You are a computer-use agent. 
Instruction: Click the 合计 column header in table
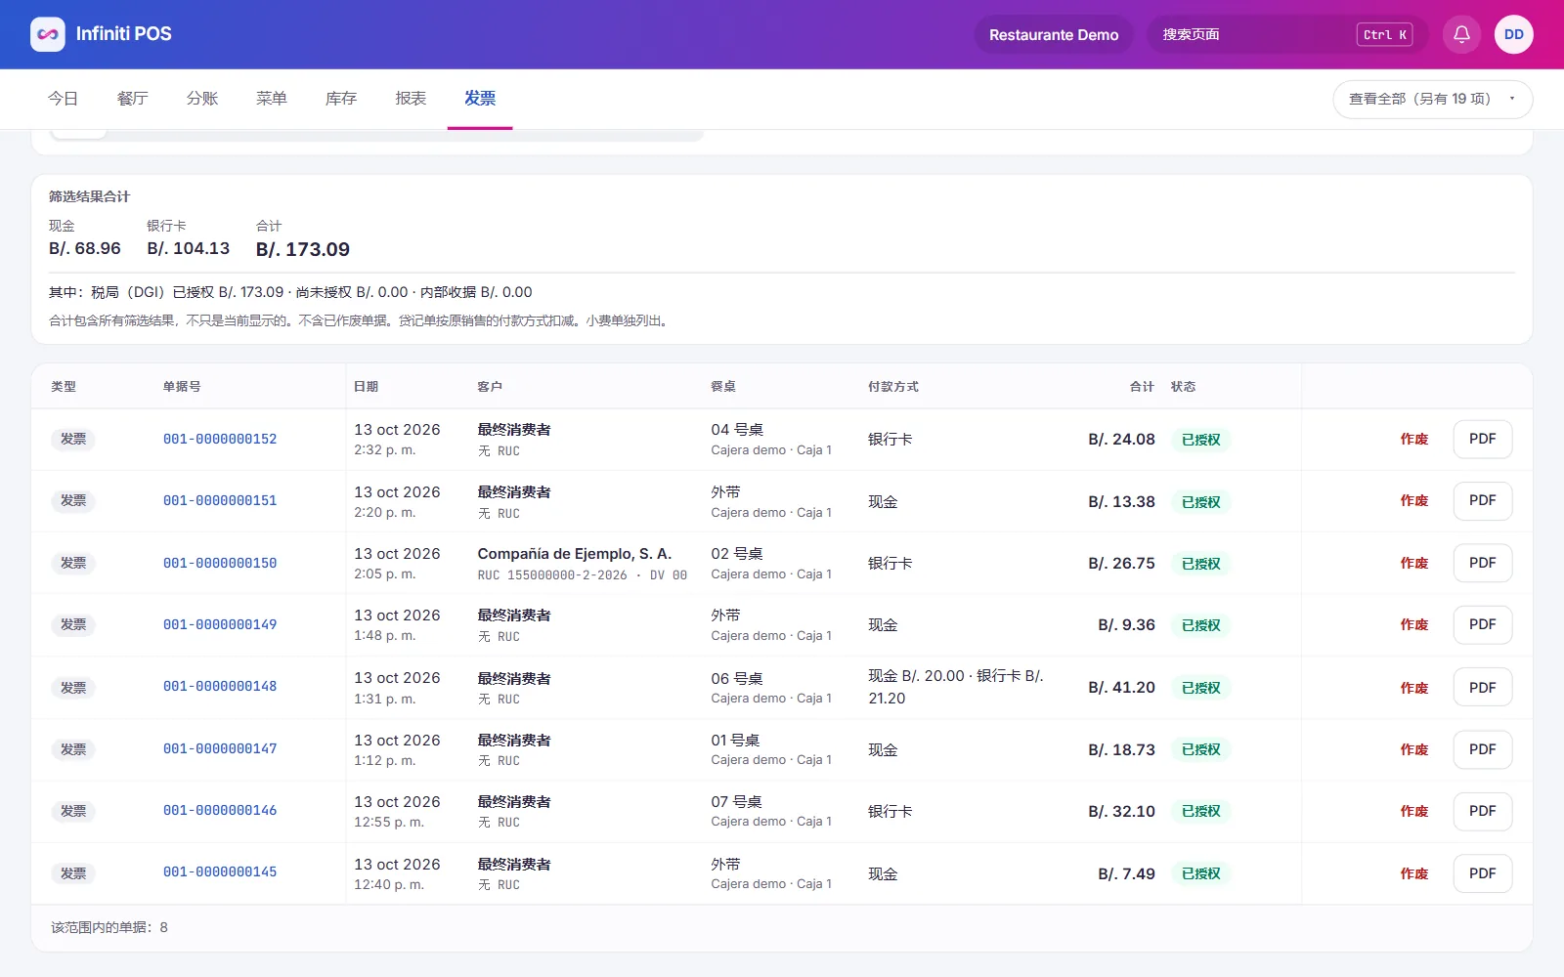coord(1142,387)
